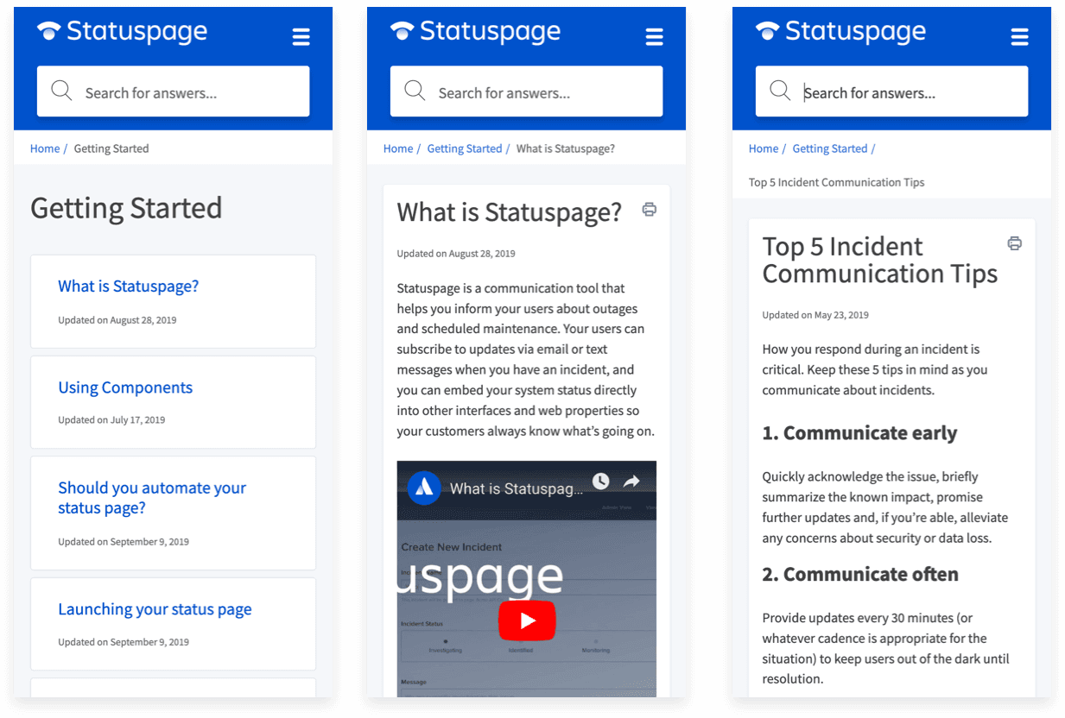Click the "Search for answers..." input field

[173, 91]
